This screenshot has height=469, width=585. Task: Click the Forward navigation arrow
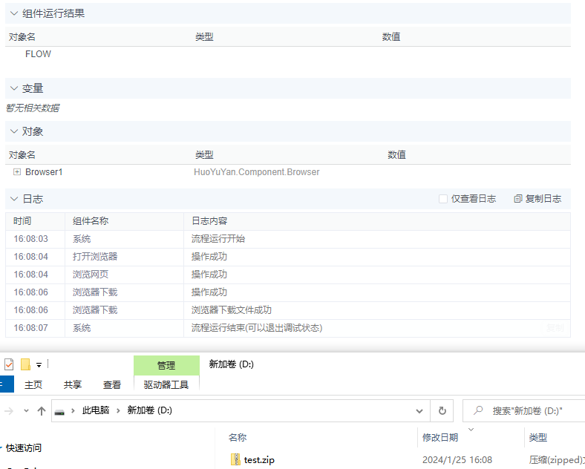(9, 411)
